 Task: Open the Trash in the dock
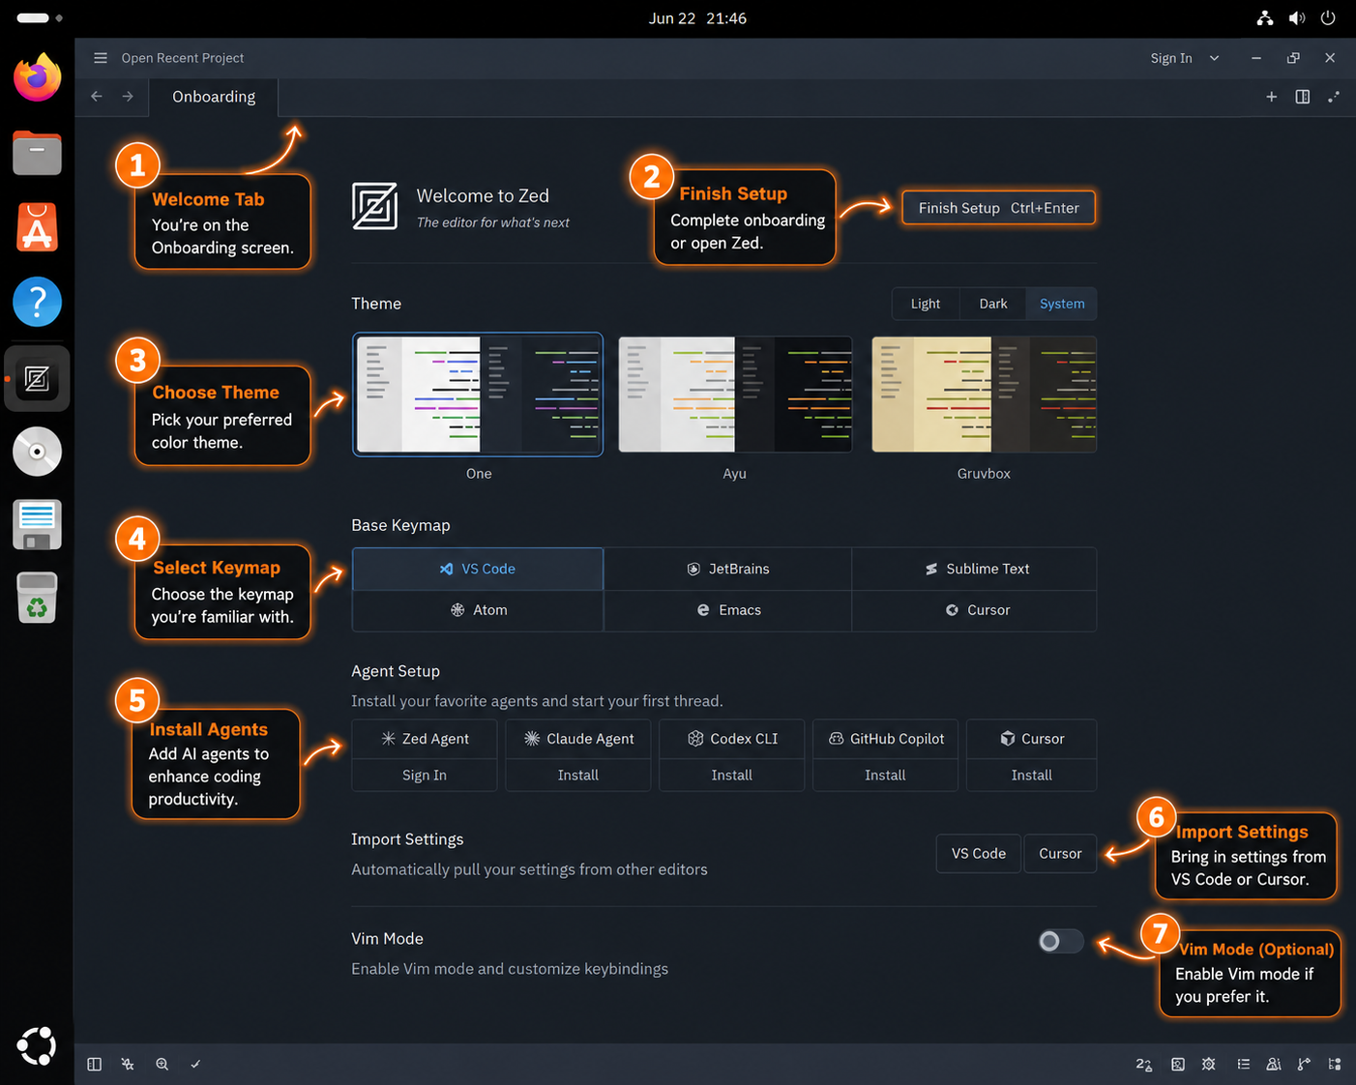[x=37, y=598]
